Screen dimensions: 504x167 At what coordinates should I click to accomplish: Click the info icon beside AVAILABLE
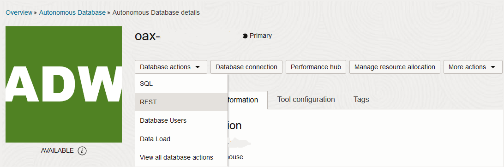(x=82, y=150)
